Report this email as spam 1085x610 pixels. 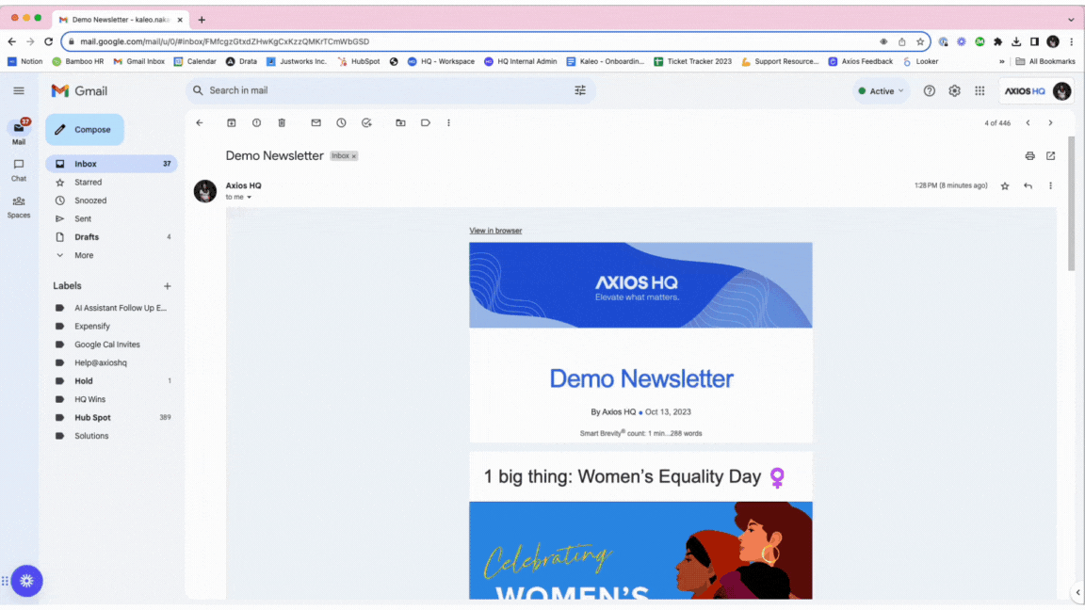[256, 123]
